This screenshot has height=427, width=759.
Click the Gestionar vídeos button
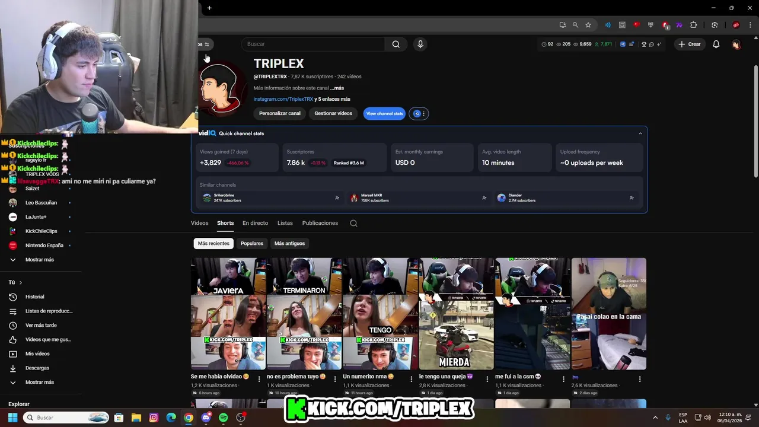click(x=333, y=113)
